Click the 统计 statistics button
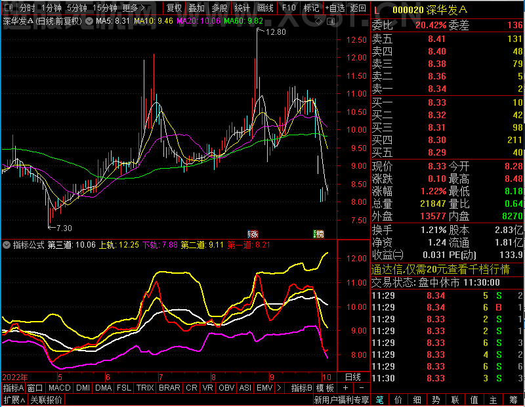Viewport: 525px width, 407px height. click(x=242, y=8)
